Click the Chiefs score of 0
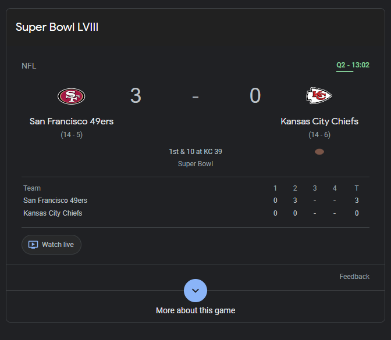 tap(255, 96)
